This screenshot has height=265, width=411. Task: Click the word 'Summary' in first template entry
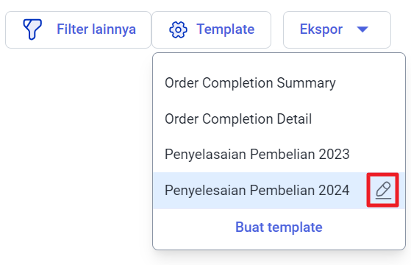(306, 83)
